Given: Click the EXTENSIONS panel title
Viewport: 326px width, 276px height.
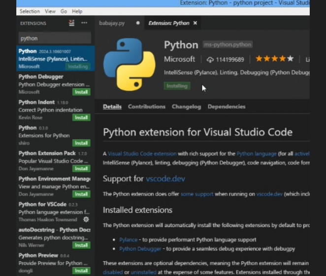Looking at the screenshot, I should click(33, 23).
